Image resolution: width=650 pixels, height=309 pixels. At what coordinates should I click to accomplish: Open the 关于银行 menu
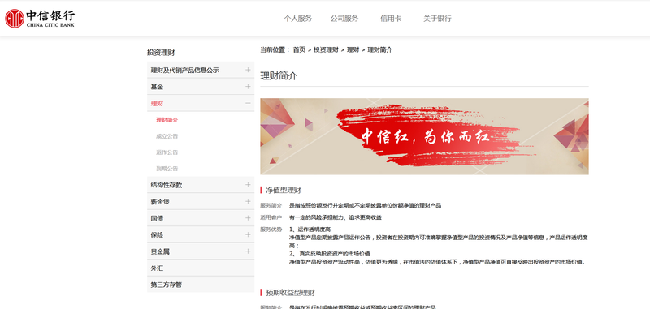coord(437,19)
